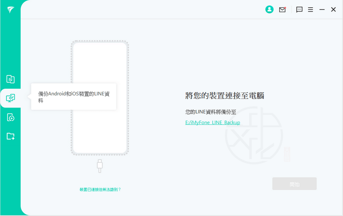343x216 pixels.
Task: Minimize the application window
Action: tap(322, 9)
